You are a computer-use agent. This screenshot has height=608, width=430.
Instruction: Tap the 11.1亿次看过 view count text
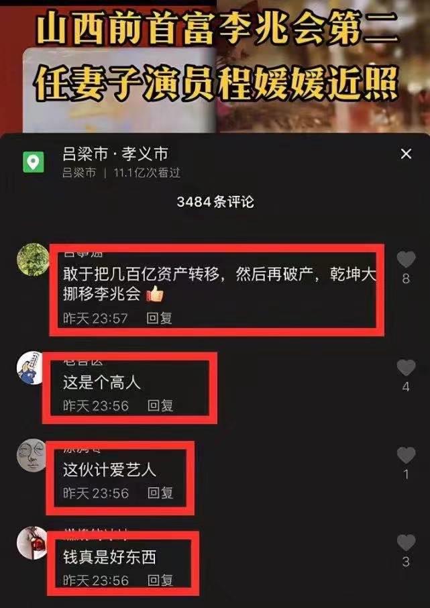(147, 172)
